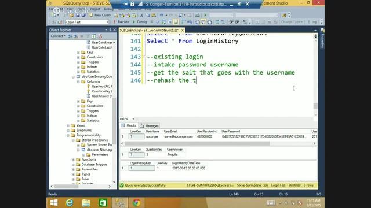The width and height of the screenshot is (371, 208).
Task: Click the Disconnect icon in Object Explorer toolbar
Action: point(76,36)
